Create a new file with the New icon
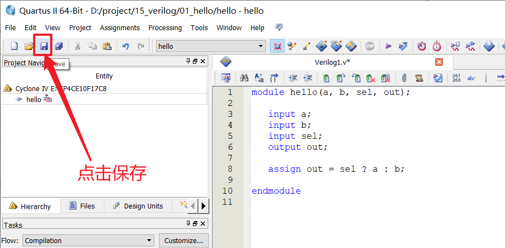Viewport: 505px width, 248px height. [14, 46]
